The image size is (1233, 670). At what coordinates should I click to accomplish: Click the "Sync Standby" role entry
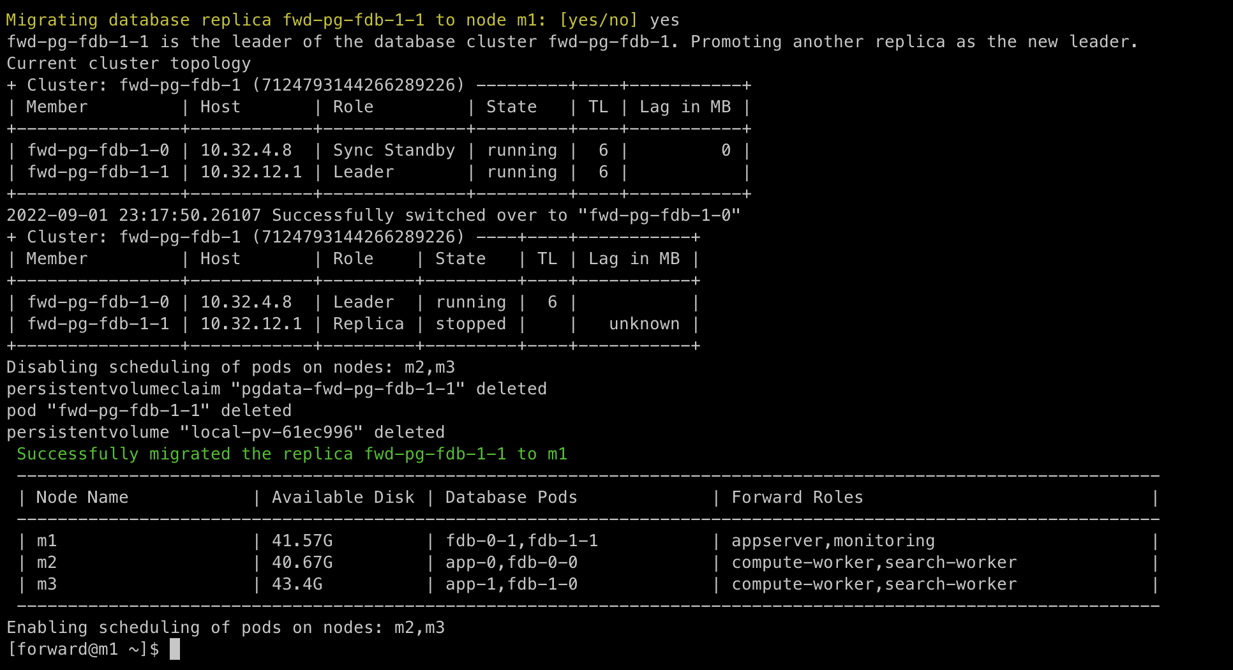pyautogui.click(x=394, y=150)
